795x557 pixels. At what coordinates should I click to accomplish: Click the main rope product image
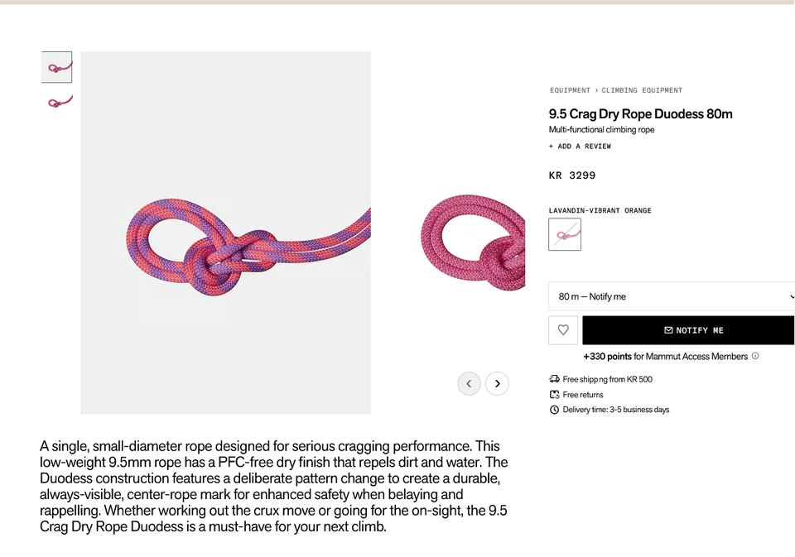(225, 233)
